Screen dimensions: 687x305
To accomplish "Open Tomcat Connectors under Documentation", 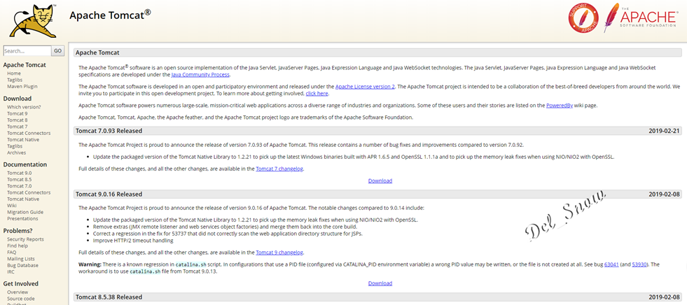I will click(29, 192).
